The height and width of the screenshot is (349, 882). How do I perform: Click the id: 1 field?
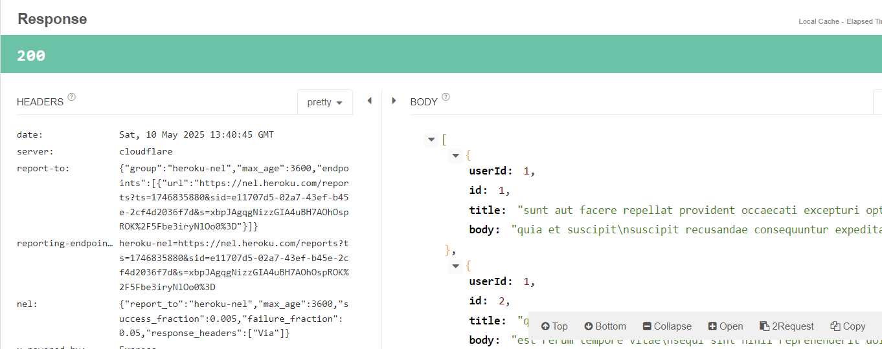(490, 191)
